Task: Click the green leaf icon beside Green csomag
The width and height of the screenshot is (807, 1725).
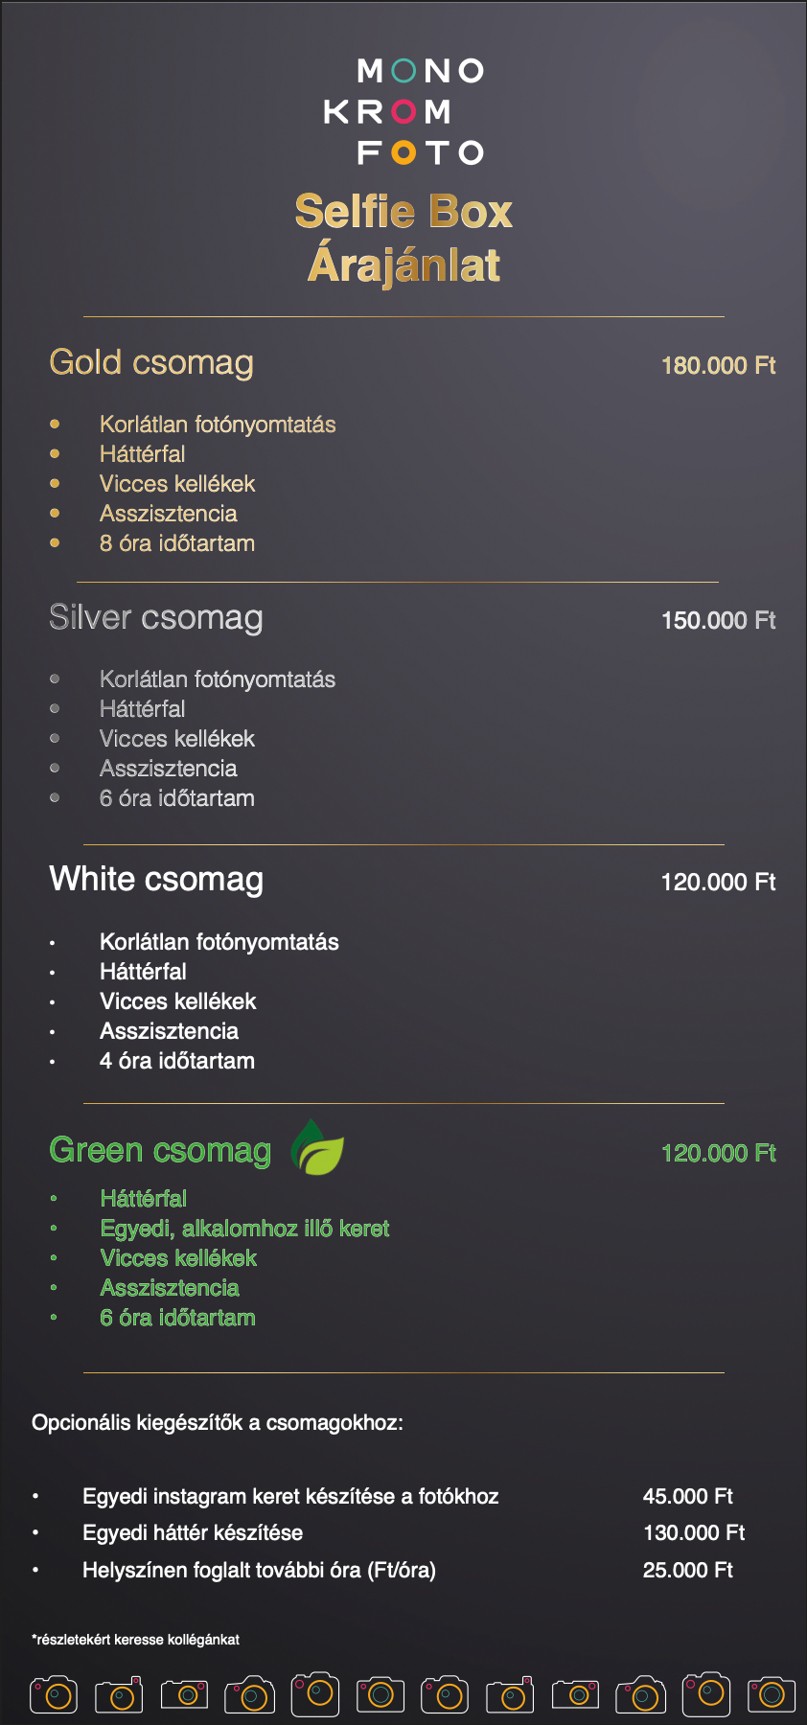Action: (x=317, y=1147)
